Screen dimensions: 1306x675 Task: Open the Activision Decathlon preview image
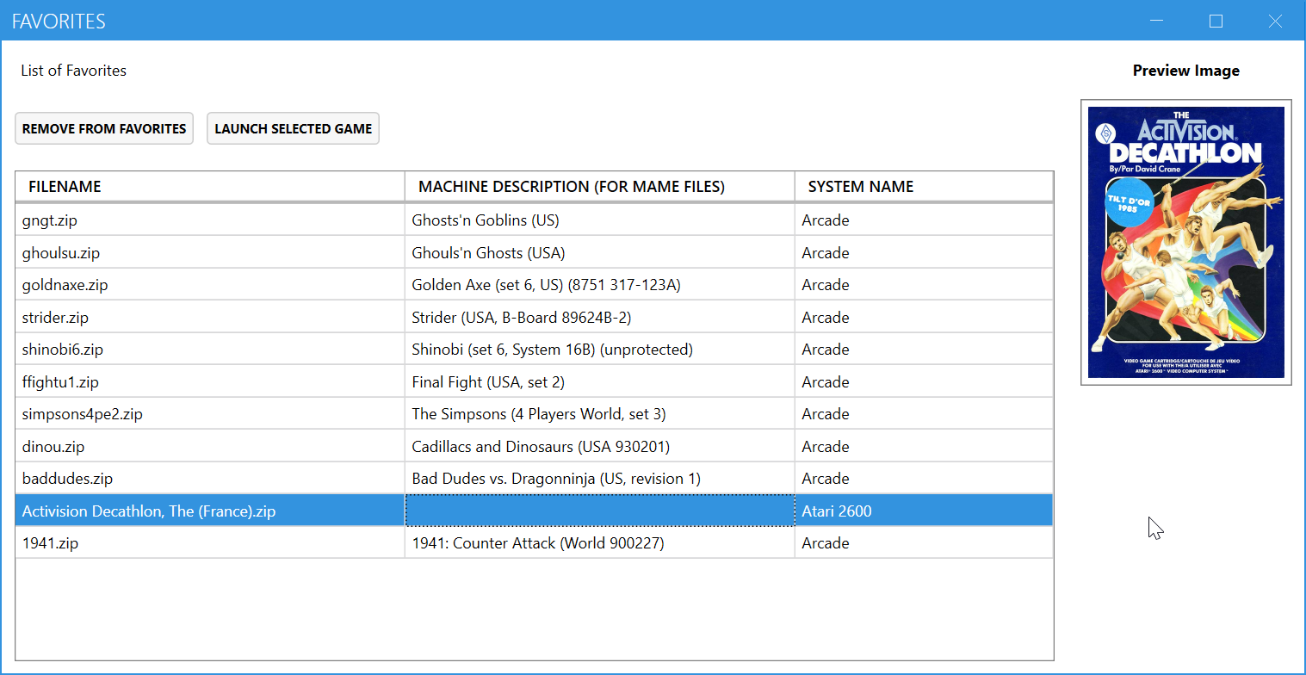(x=1186, y=242)
